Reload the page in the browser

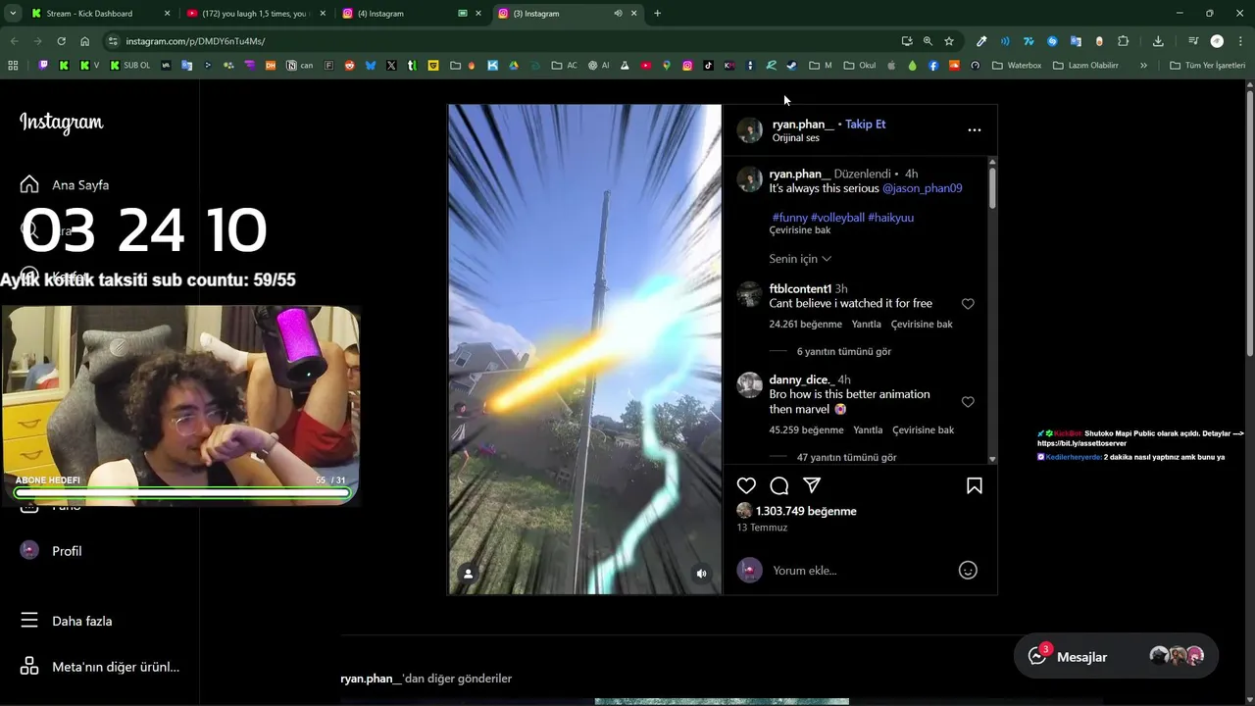click(61, 41)
